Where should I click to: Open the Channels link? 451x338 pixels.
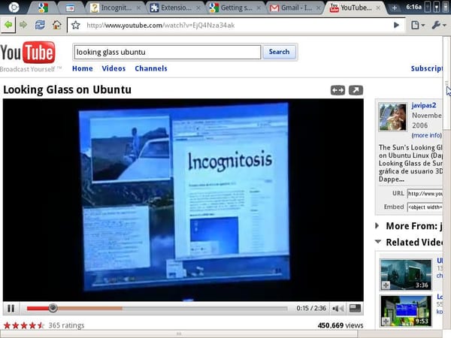click(x=151, y=68)
